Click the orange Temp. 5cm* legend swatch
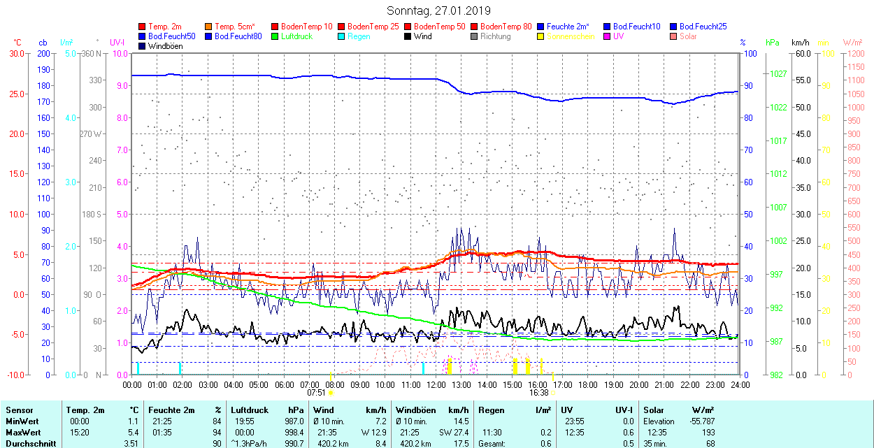Viewport: 874px width, 448px height. point(209,27)
